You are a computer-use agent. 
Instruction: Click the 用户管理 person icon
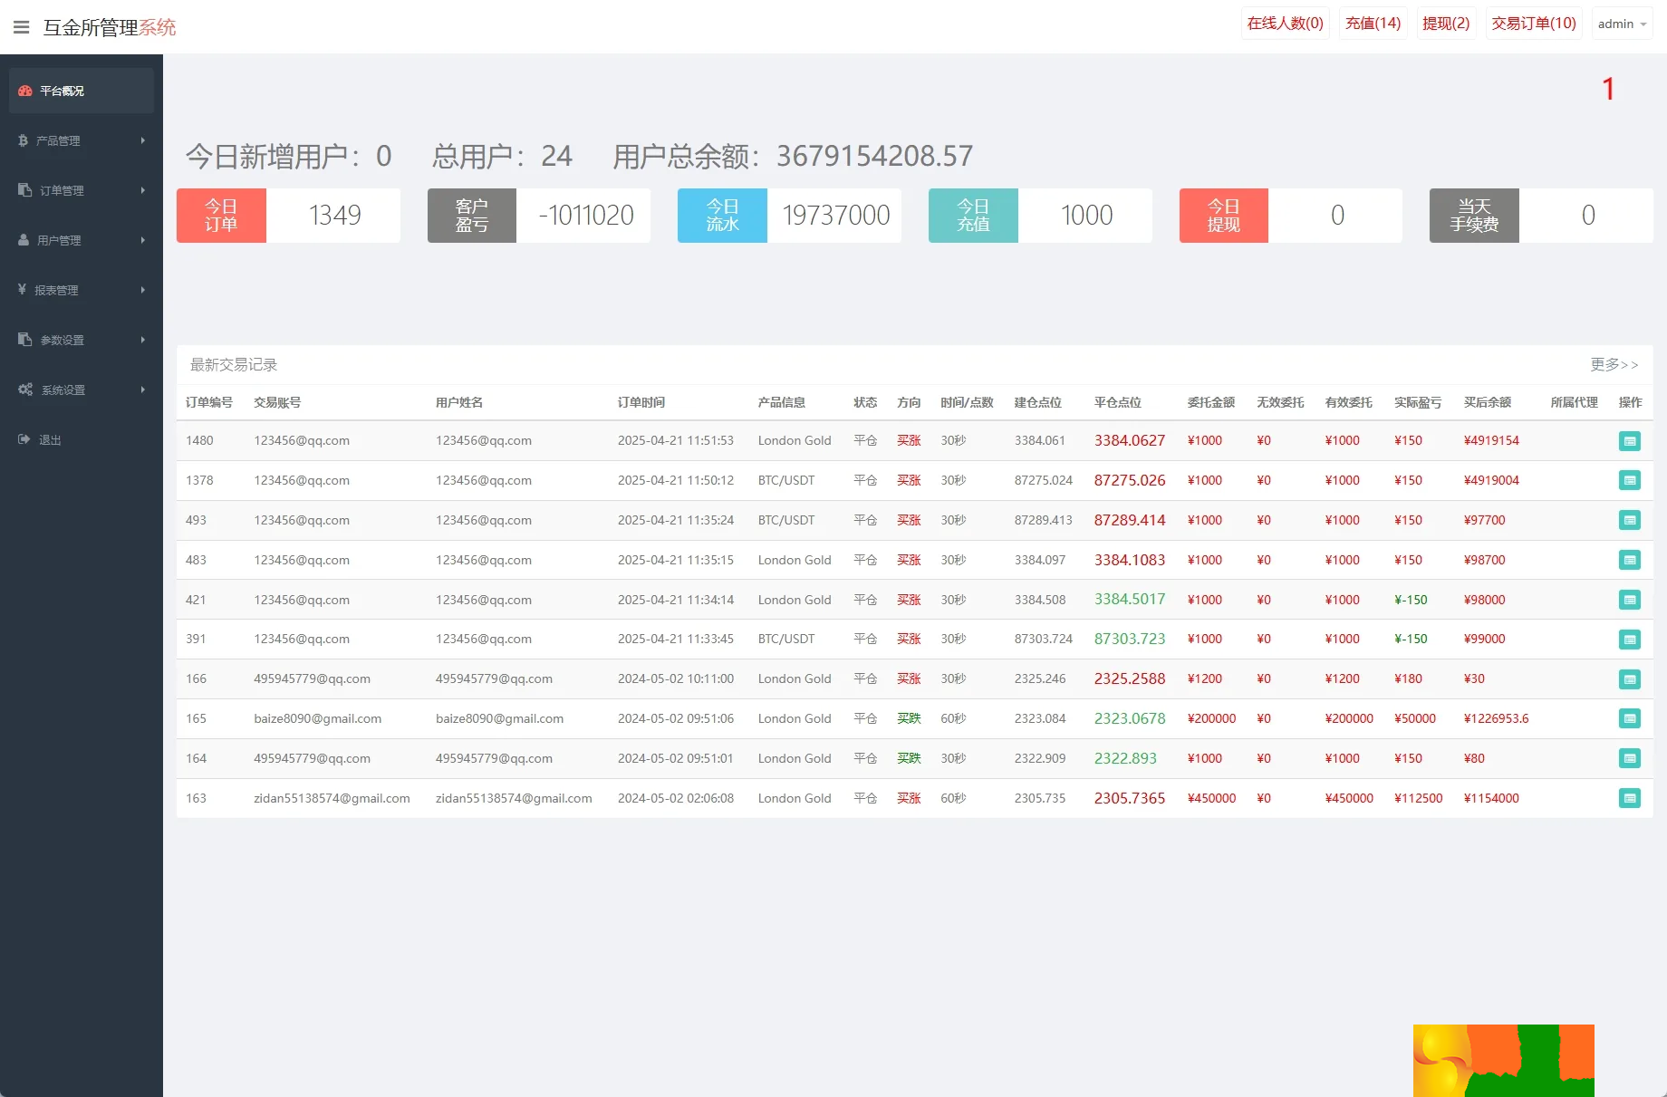coord(24,240)
